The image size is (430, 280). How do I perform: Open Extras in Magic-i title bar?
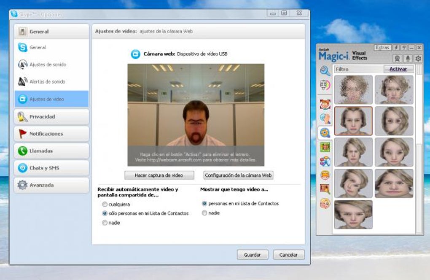(x=382, y=48)
